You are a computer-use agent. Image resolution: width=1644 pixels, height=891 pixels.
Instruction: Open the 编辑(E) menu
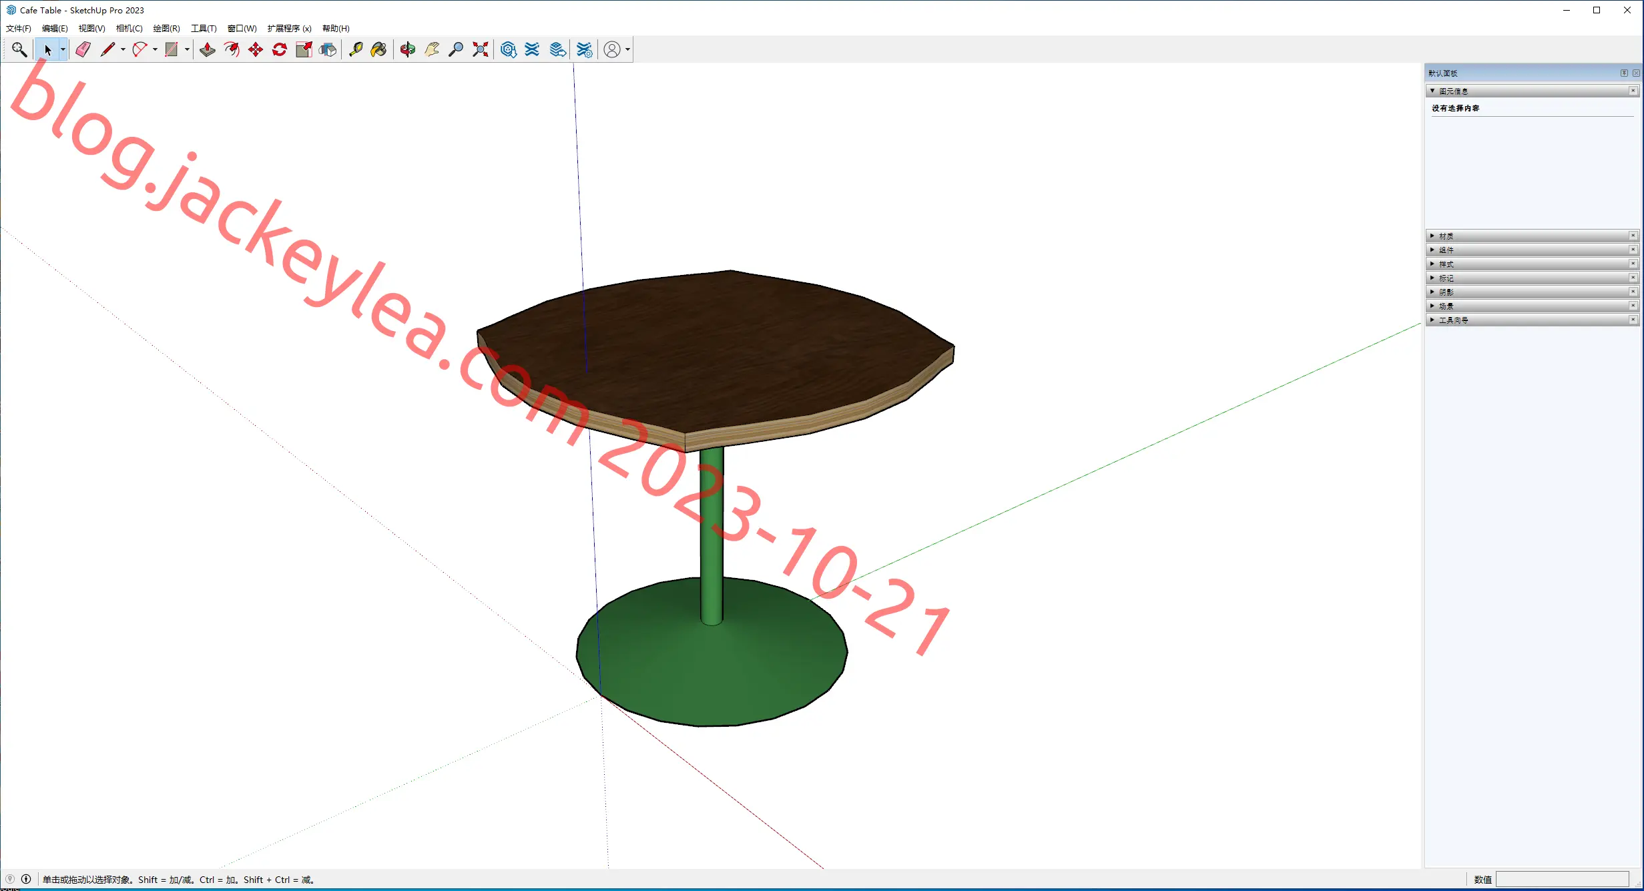pyautogui.click(x=55, y=28)
